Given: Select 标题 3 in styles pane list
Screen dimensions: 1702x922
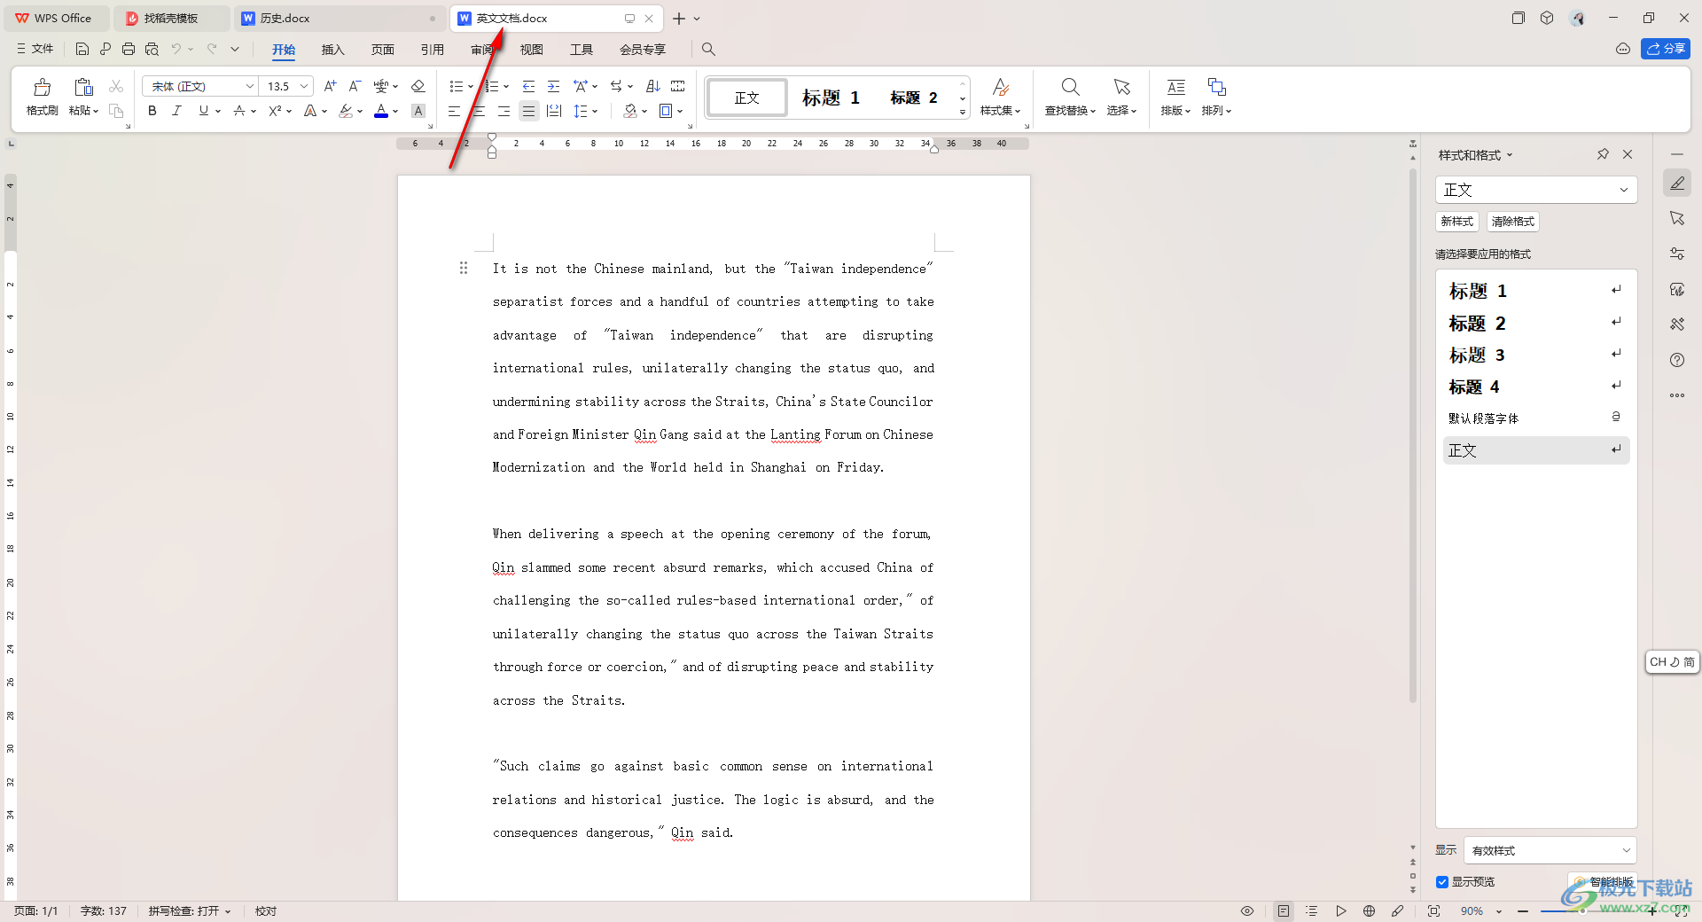Looking at the screenshot, I should click(x=1536, y=355).
